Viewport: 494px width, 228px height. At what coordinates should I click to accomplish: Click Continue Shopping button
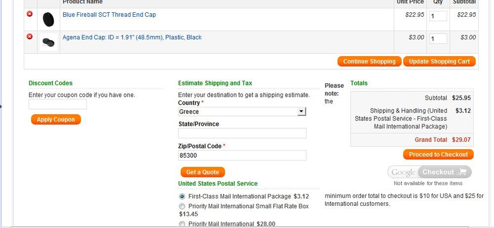click(x=369, y=62)
